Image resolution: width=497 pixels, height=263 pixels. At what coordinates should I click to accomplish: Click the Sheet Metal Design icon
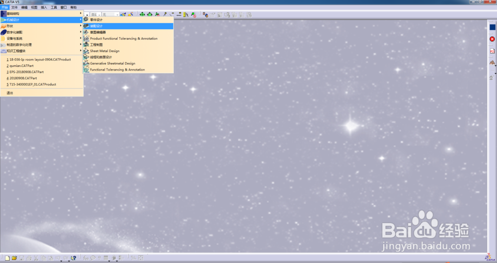[86, 51]
